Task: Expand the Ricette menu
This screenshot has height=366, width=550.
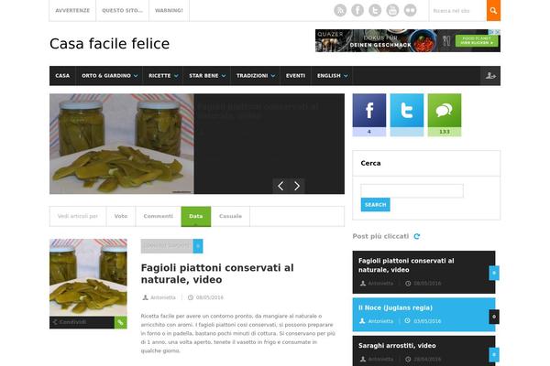Action: coord(163,76)
